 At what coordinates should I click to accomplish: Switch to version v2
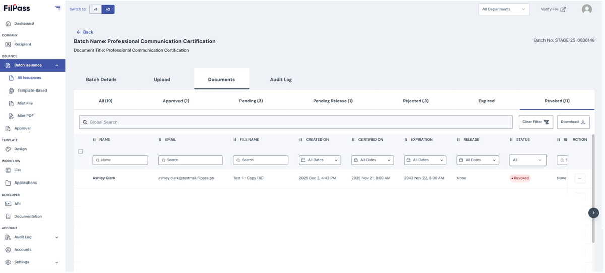click(108, 9)
